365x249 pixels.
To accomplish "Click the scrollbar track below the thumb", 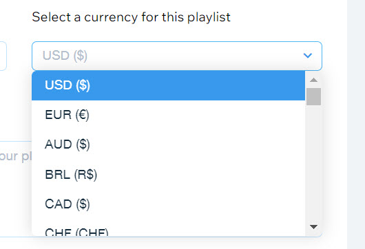I will (x=313, y=162).
